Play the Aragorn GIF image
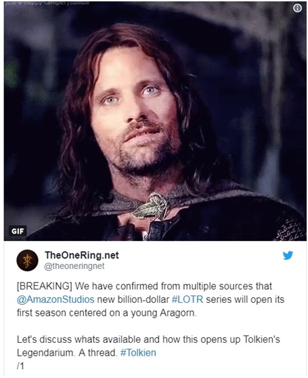Image resolution: width=308 pixels, height=378 pixels. click(x=155, y=121)
